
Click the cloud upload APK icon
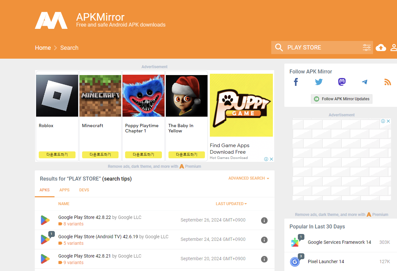click(x=381, y=48)
